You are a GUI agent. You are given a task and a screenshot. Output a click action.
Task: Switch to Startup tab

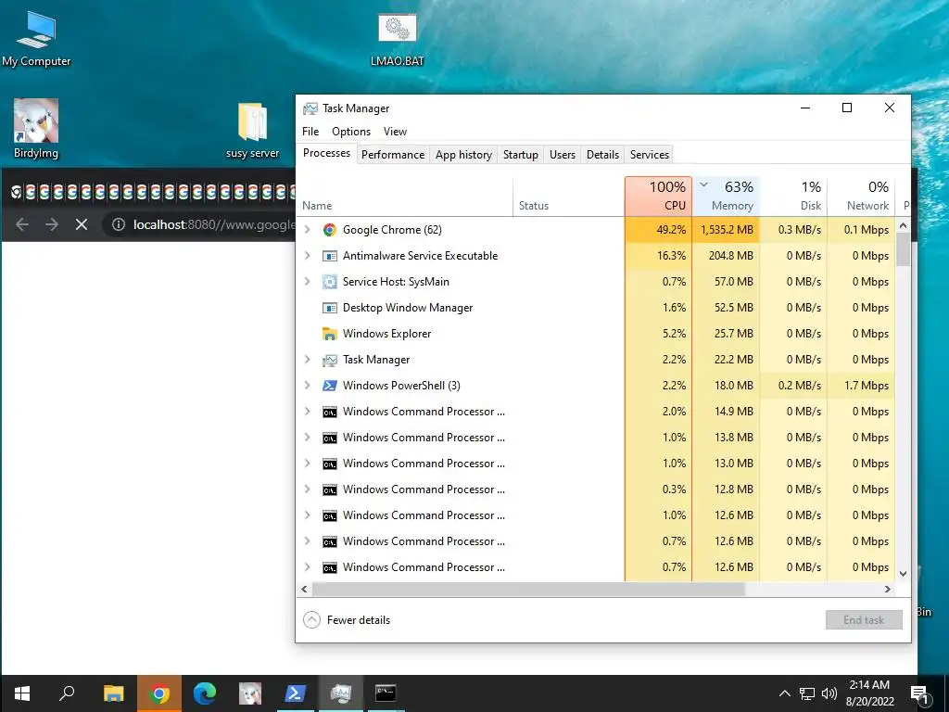click(x=521, y=155)
